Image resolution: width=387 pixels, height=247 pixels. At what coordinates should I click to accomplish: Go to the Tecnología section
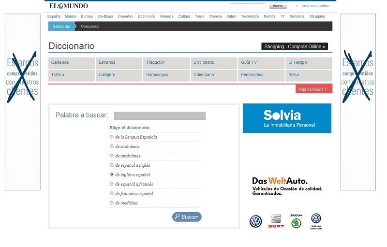[250, 16]
